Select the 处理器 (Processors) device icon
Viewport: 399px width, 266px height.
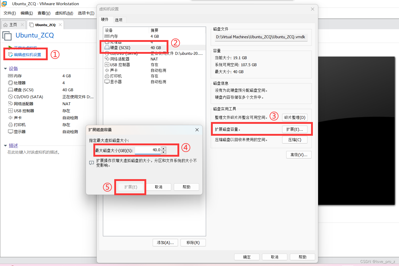[x=107, y=42]
